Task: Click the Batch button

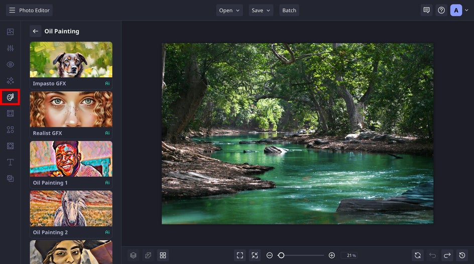Action: click(x=289, y=10)
